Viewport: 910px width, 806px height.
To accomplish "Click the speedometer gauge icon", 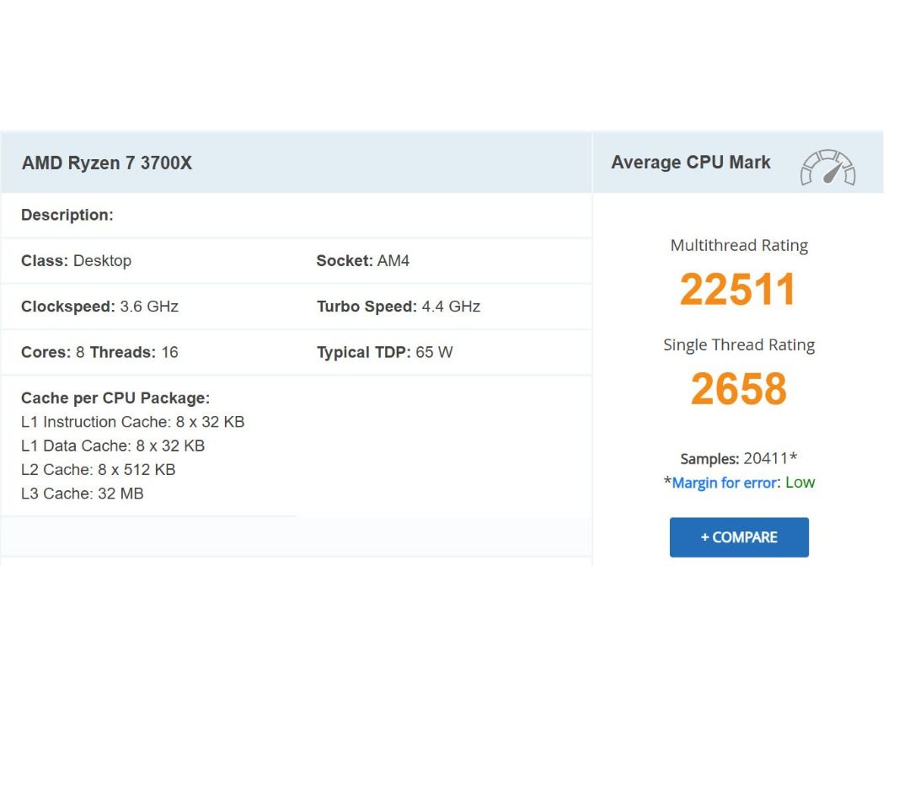I will pos(827,168).
